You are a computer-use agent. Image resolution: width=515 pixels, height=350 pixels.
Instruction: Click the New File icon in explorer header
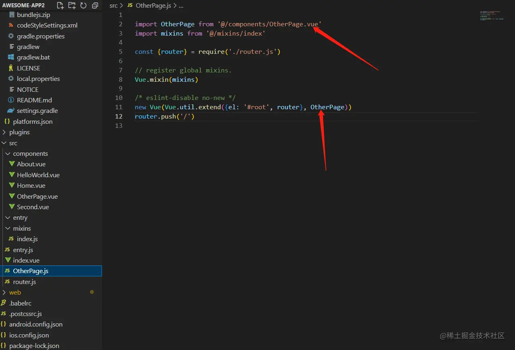click(x=60, y=6)
